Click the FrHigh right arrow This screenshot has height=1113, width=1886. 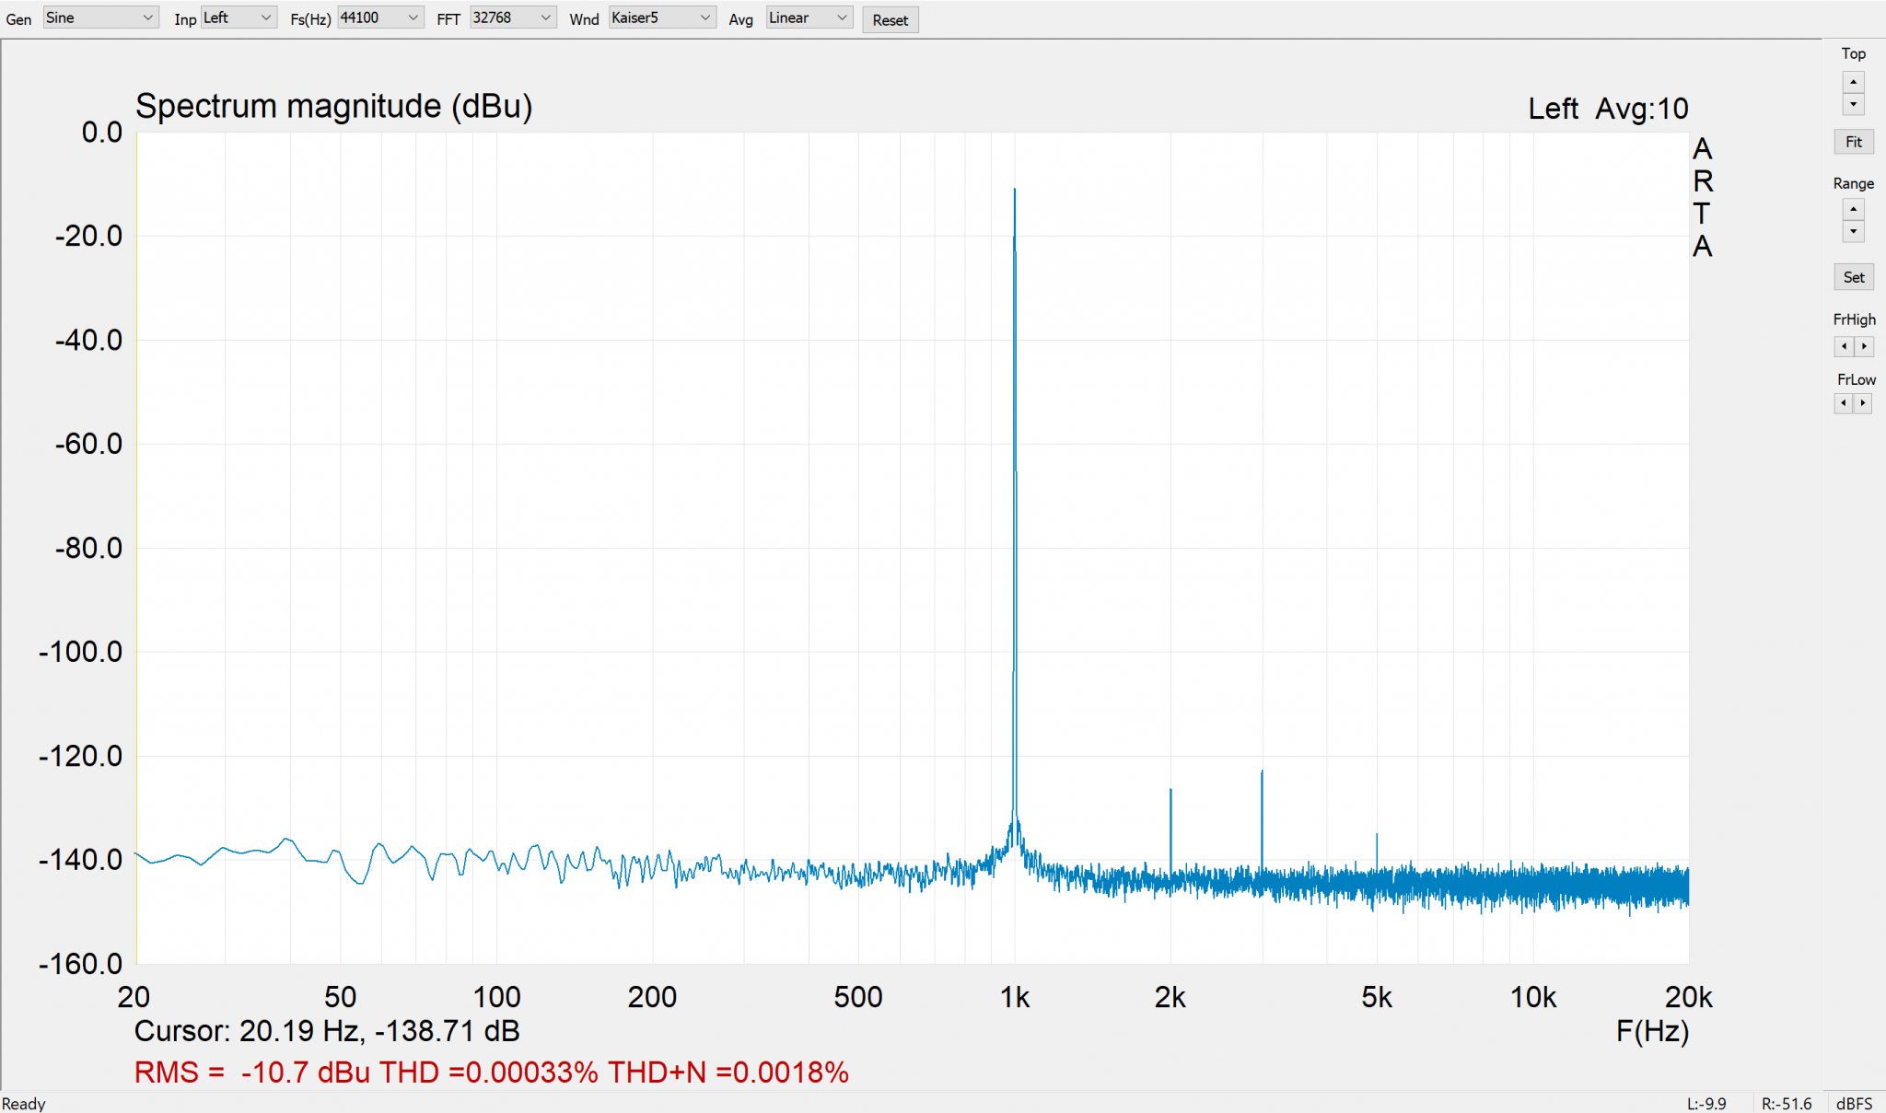(x=1864, y=346)
